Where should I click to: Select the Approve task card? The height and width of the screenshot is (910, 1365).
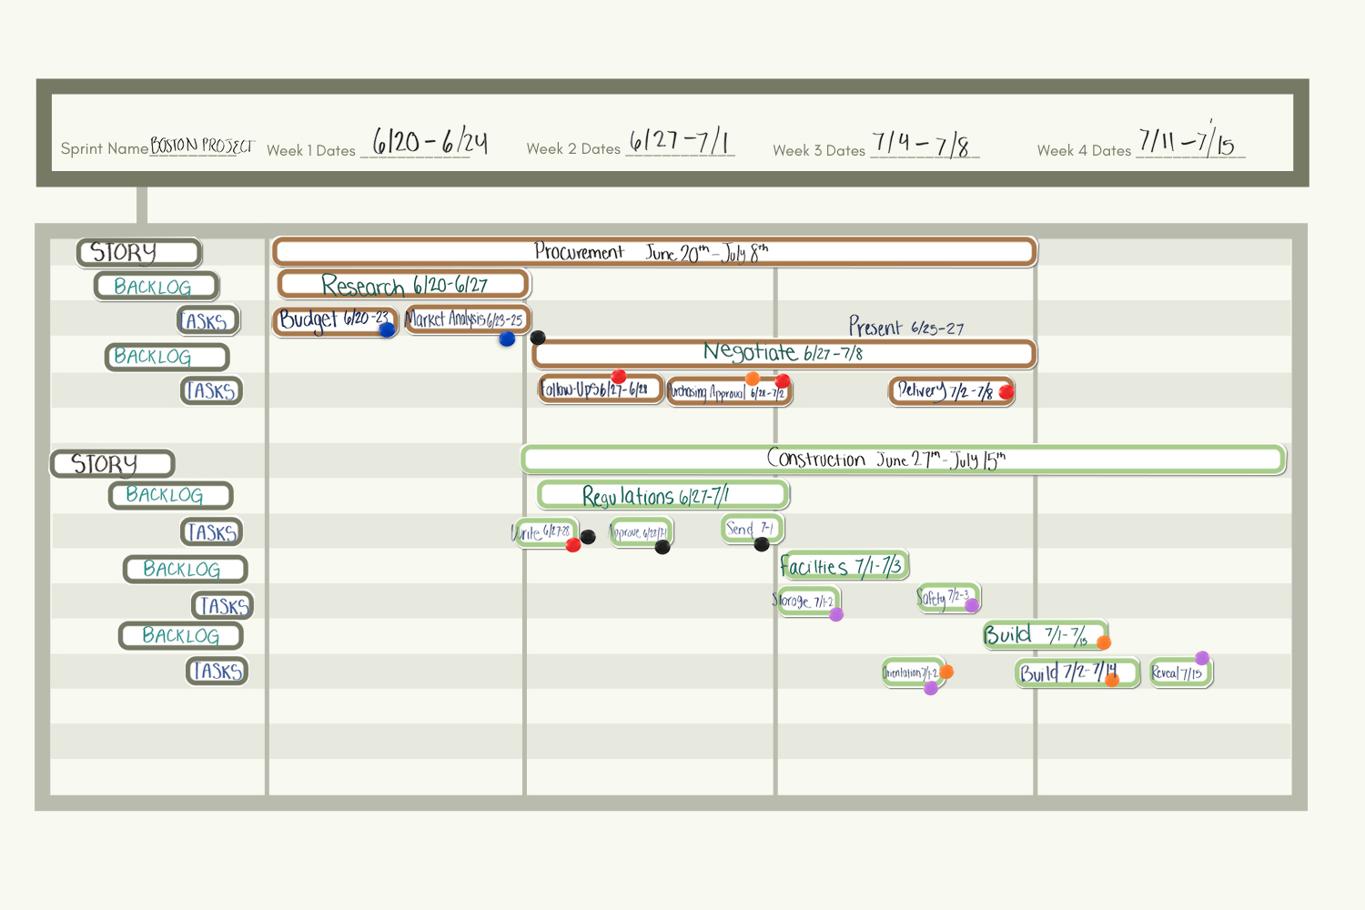pyautogui.click(x=641, y=532)
